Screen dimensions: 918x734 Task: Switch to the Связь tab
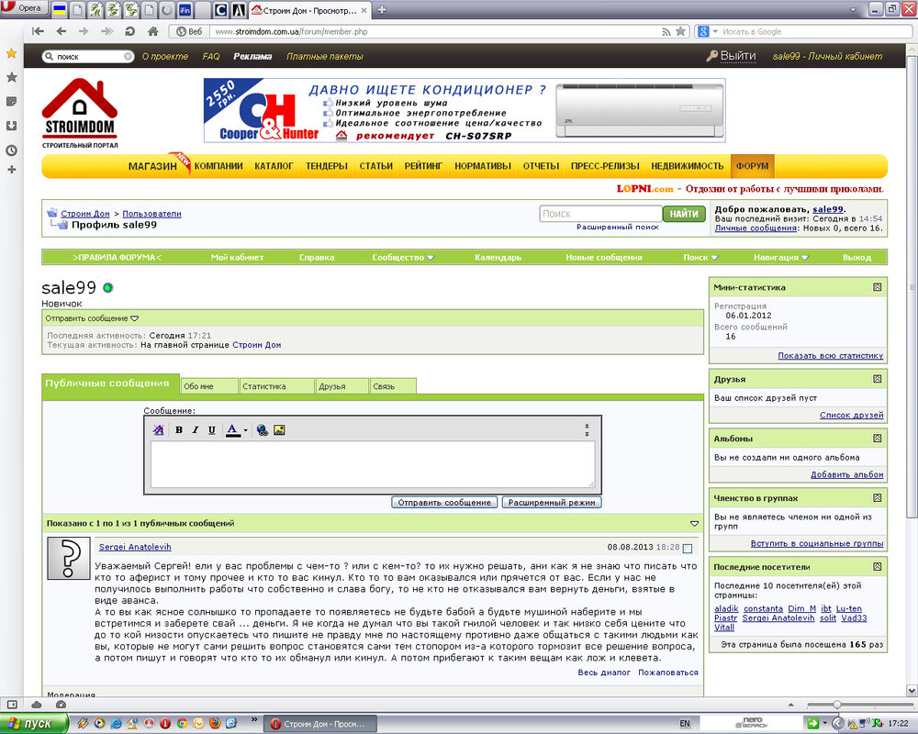[393, 386]
